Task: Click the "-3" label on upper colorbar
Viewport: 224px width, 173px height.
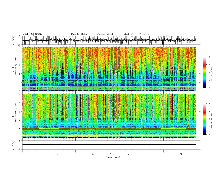Action: (208, 57)
